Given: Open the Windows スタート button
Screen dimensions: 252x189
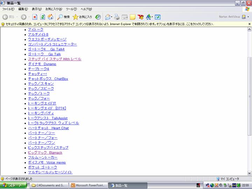Looking at the screenshot, I should pyautogui.click(x=13, y=185).
